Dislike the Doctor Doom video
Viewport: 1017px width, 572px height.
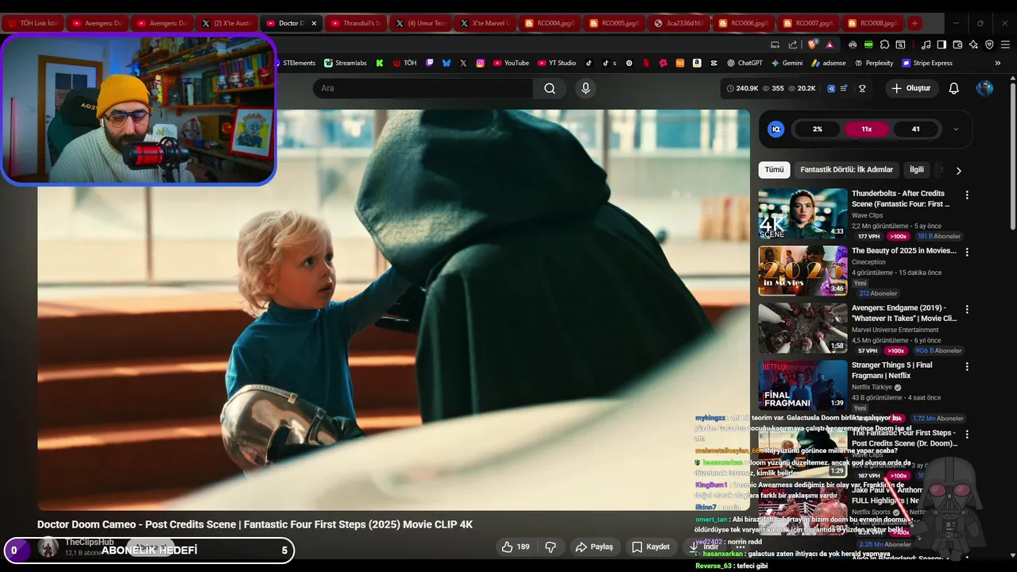point(550,547)
